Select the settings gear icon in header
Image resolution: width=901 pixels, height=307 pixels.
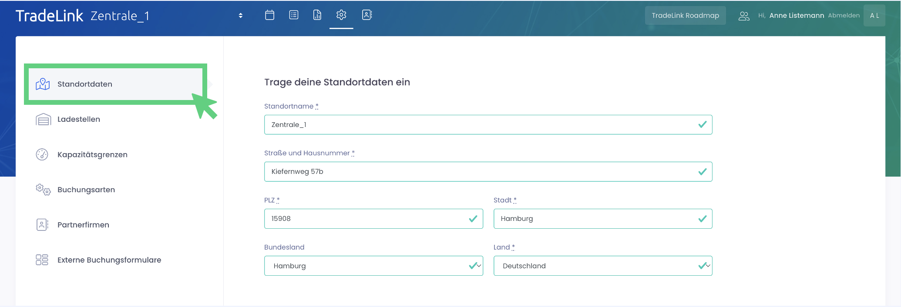341,15
